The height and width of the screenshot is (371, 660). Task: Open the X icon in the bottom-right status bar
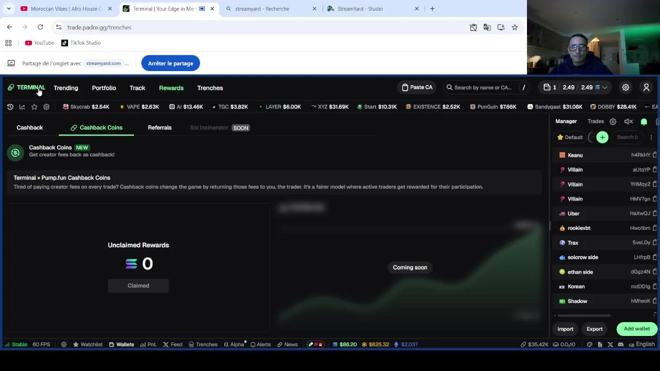click(610, 344)
